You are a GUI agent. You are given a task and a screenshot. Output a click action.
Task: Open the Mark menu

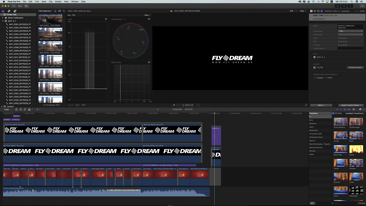point(43,1)
